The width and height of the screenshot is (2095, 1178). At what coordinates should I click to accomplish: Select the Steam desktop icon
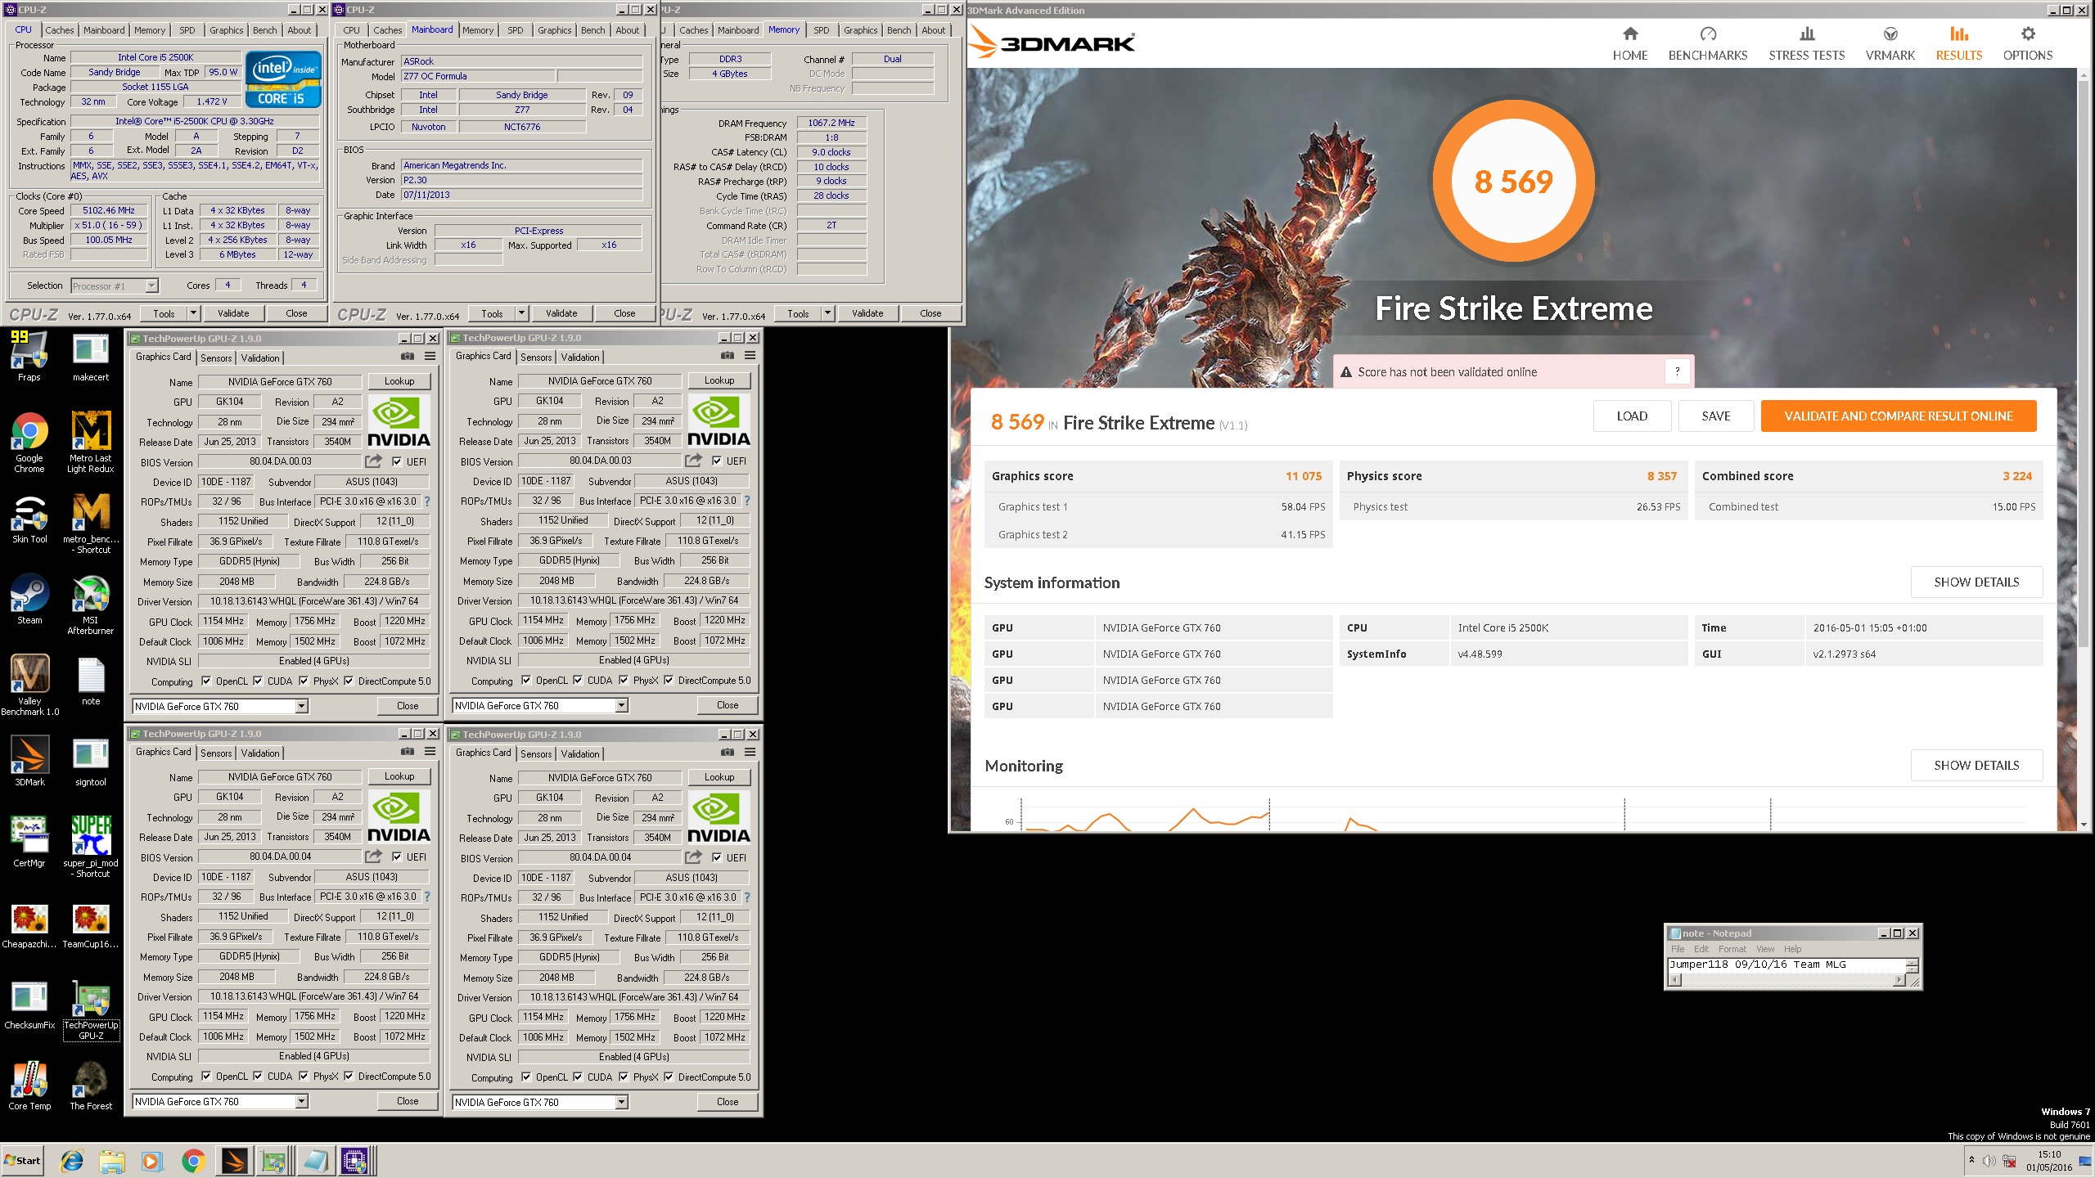[x=29, y=600]
